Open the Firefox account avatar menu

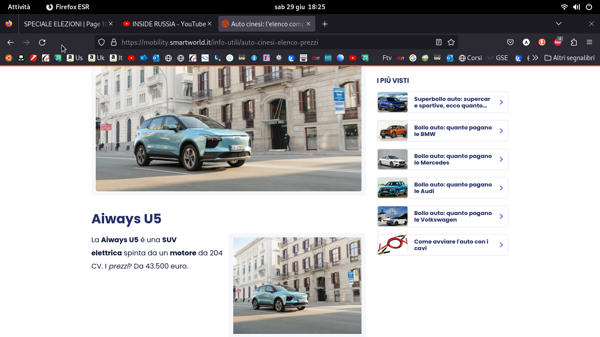(x=526, y=42)
